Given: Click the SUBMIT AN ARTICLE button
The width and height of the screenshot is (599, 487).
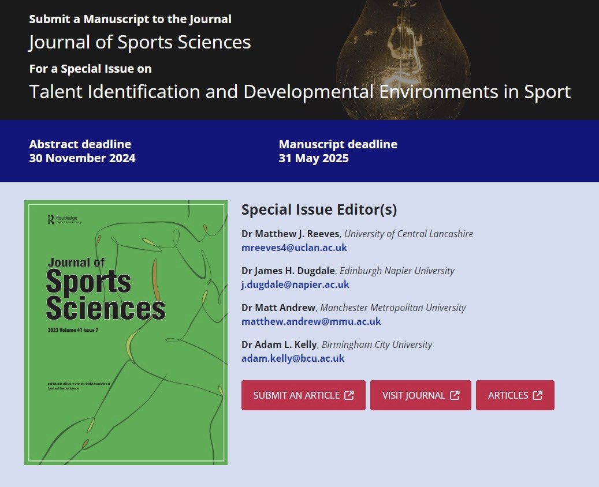Looking at the screenshot, I should click(303, 395).
